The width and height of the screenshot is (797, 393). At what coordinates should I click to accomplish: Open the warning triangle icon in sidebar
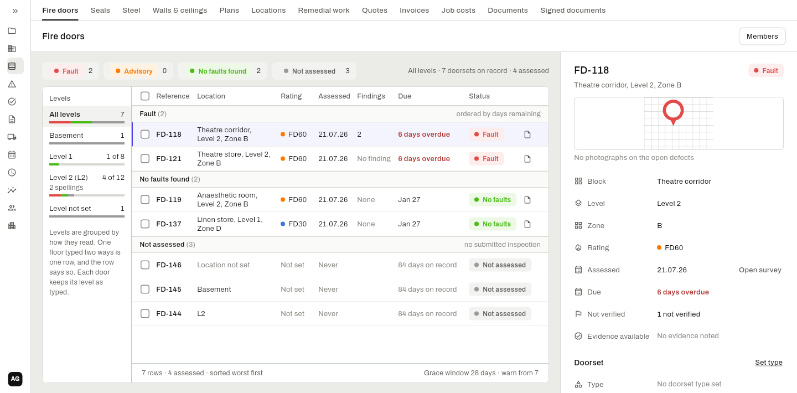pyautogui.click(x=12, y=84)
